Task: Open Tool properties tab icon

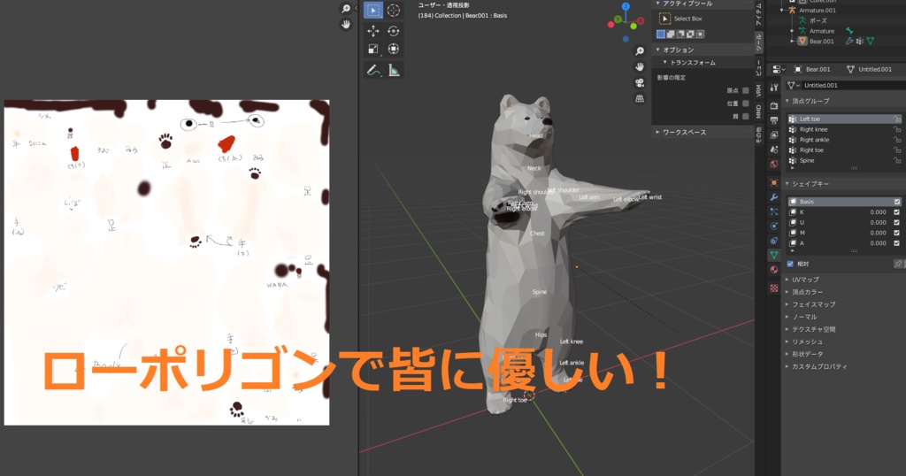Action: click(774, 88)
